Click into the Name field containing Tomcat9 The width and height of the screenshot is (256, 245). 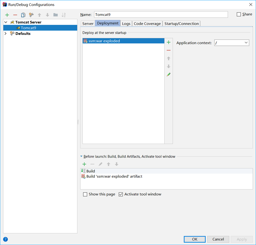click(x=161, y=15)
